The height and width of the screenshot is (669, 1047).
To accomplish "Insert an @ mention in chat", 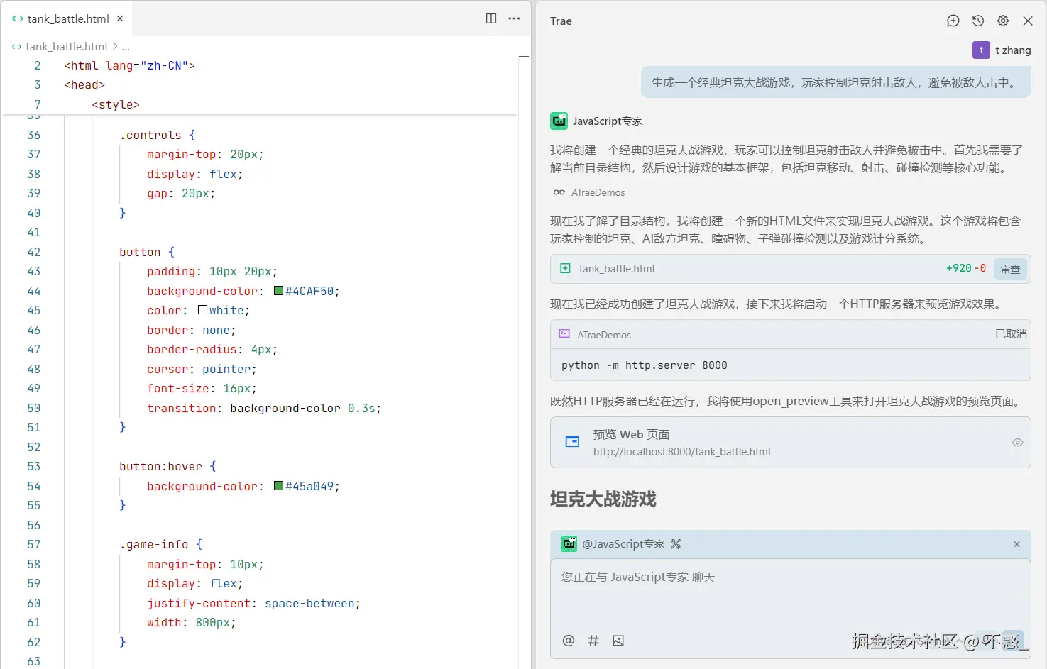I will 569,641.
